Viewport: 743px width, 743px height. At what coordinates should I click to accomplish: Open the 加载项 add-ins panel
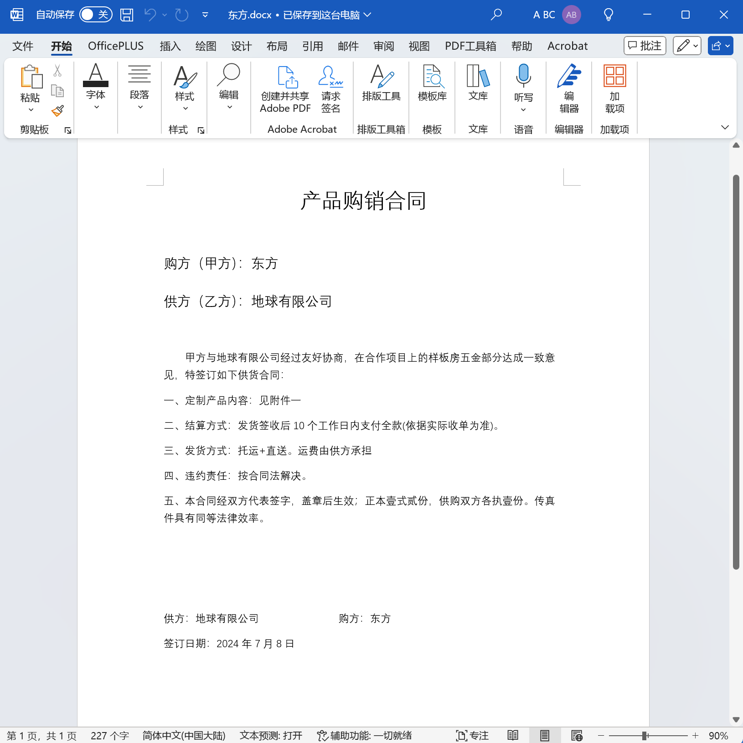click(x=614, y=89)
